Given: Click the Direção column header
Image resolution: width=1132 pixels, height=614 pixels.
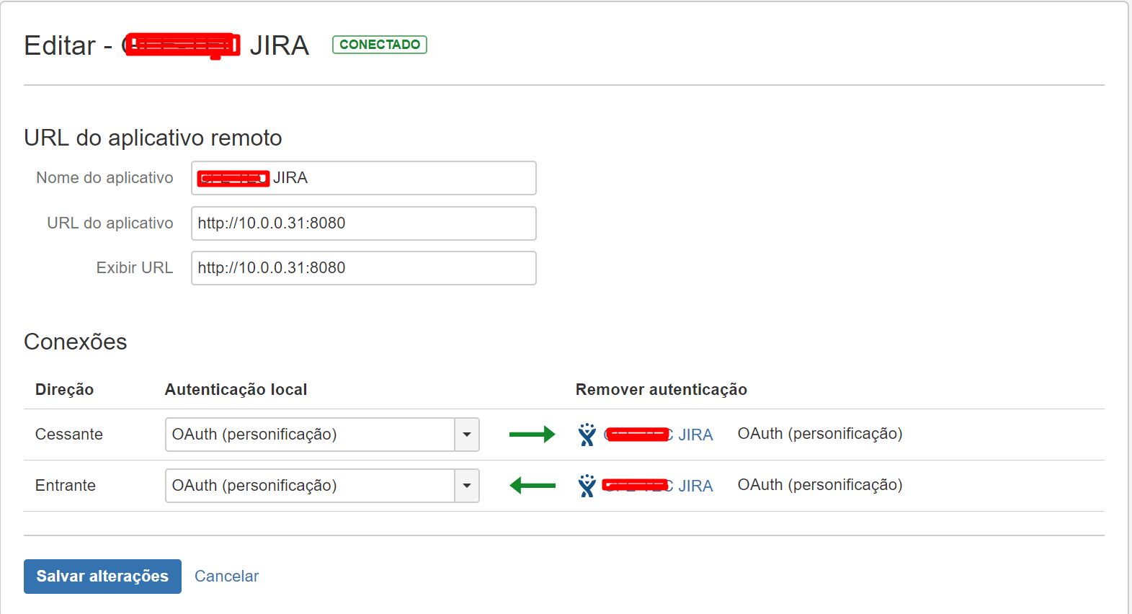Looking at the screenshot, I should coord(64,390).
